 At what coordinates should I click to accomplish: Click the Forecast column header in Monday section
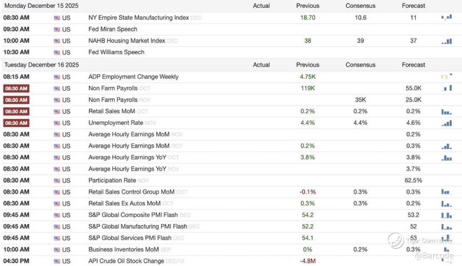pyautogui.click(x=413, y=6)
